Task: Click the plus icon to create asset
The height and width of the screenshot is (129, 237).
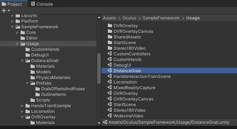Action: 4,11
